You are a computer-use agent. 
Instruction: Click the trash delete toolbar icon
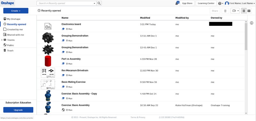(x=225, y=11)
